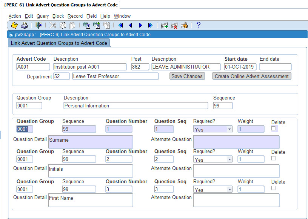Open Required dropdown for question number 3
The width and height of the screenshot is (308, 219).
click(229, 190)
